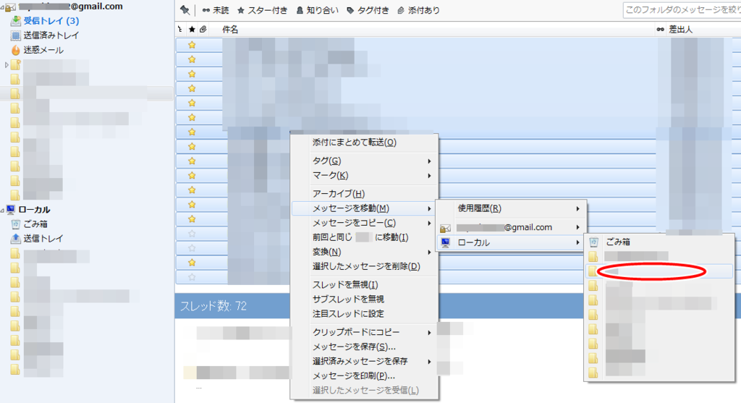
Task: Open メッセージをコピー(C) submenu
Action: (364, 223)
